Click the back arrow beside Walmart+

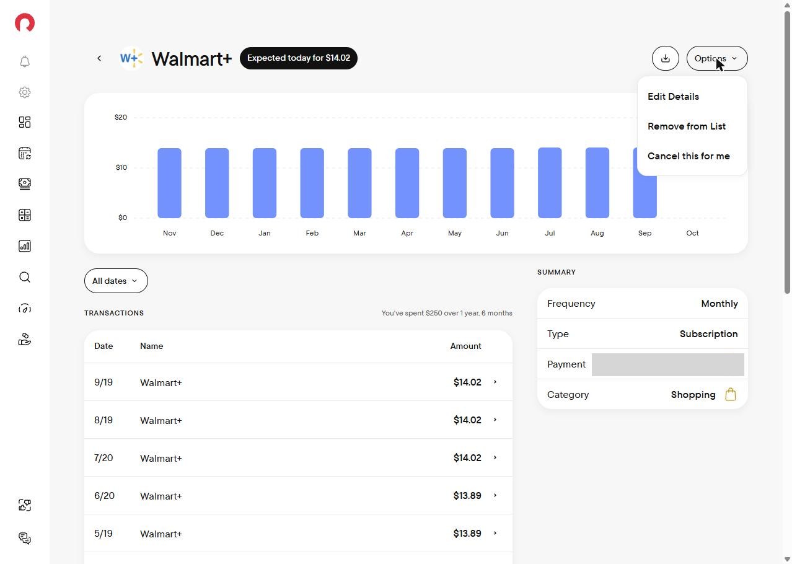99,58
